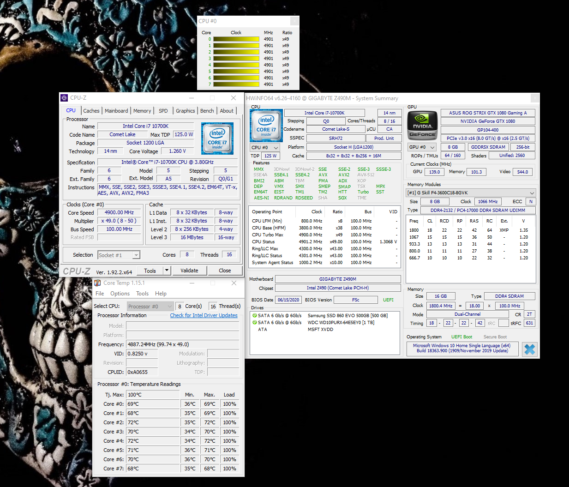Image resolution: width=569 pixels, height=487 pixels.
Task: Click the Intel Core i7 badge in HWiNFO64
Action: coord(266,125)
